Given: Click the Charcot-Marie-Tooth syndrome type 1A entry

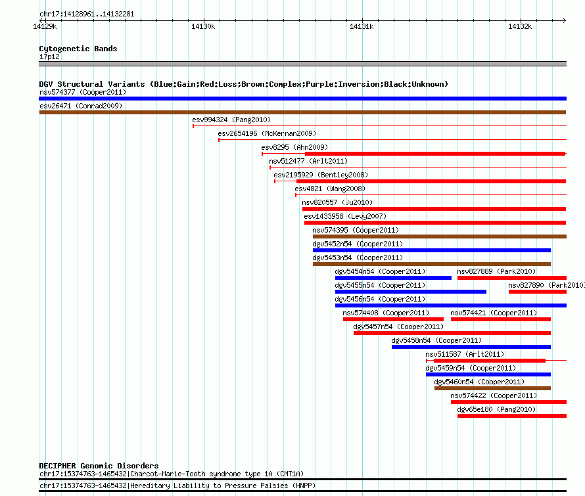Looking at the screenshot, I should [302, 476].
